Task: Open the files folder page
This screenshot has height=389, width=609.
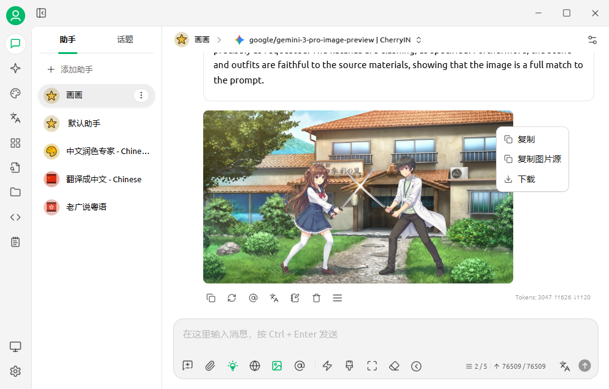Action: point(15,192)
